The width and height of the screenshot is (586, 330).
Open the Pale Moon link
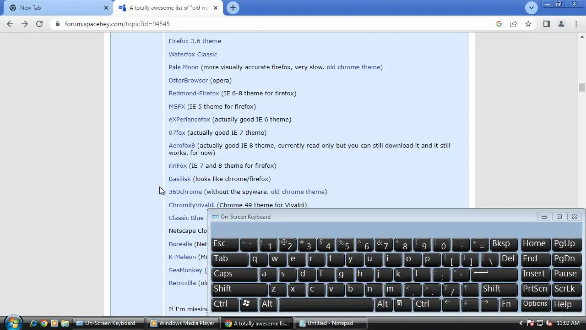pyautogui.click(x=184, y=67)
